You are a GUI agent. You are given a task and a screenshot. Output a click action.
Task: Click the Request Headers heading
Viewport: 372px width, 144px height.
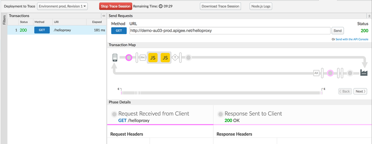[127, 134]
